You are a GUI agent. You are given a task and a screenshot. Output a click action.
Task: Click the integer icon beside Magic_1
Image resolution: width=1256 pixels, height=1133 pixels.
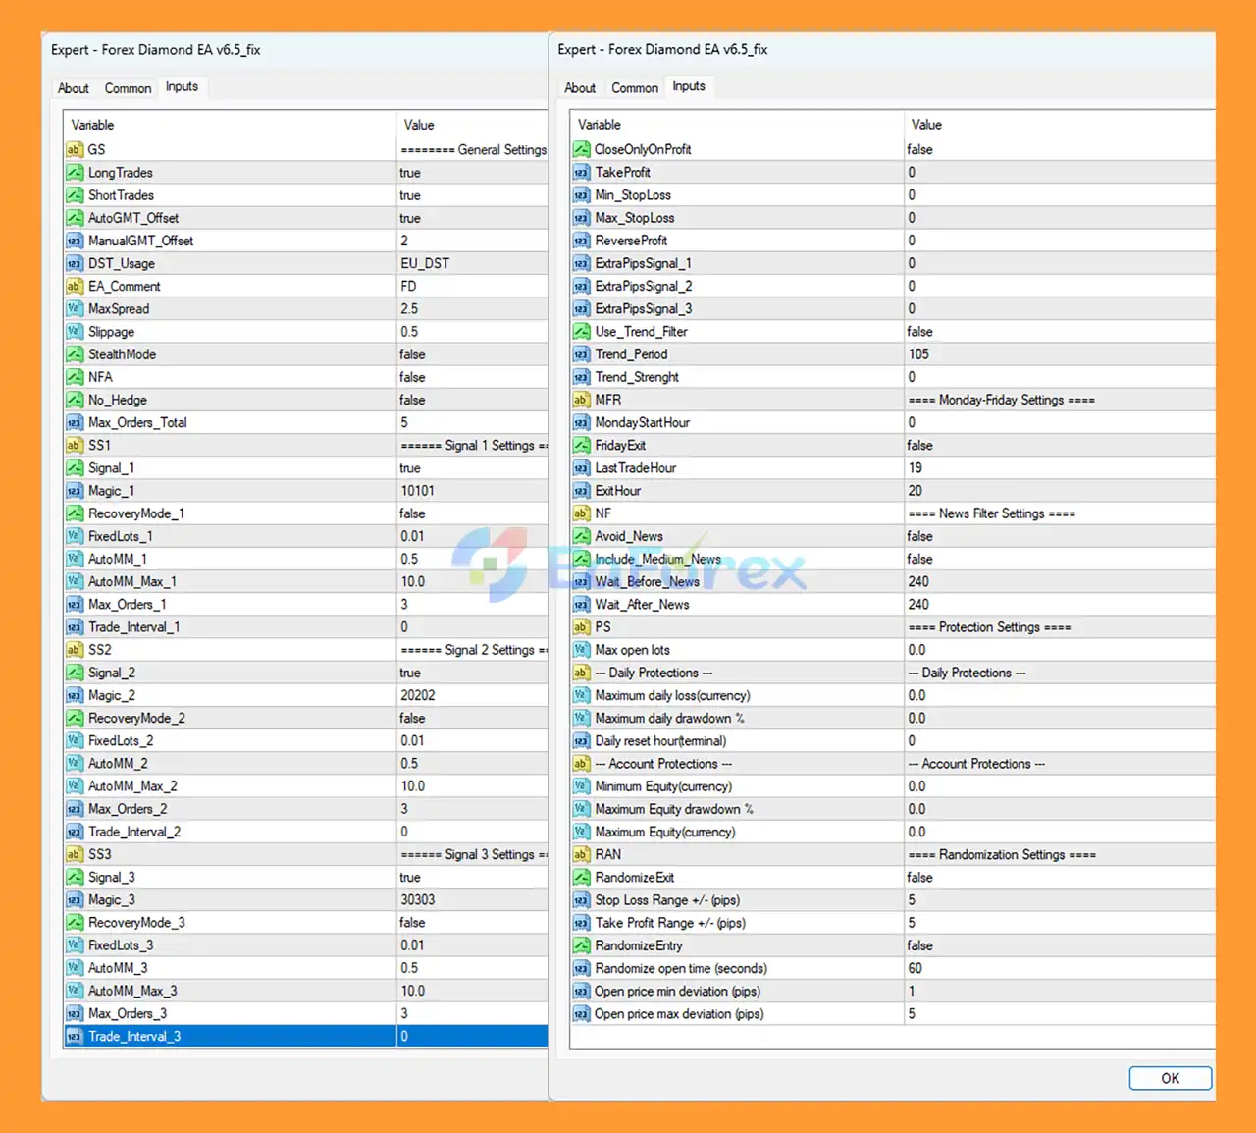75,491
